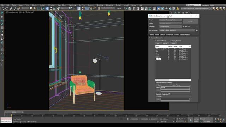
Task: Toggle the Percent Snap tool
Action: pyautogui.click(x=91, y=8)
